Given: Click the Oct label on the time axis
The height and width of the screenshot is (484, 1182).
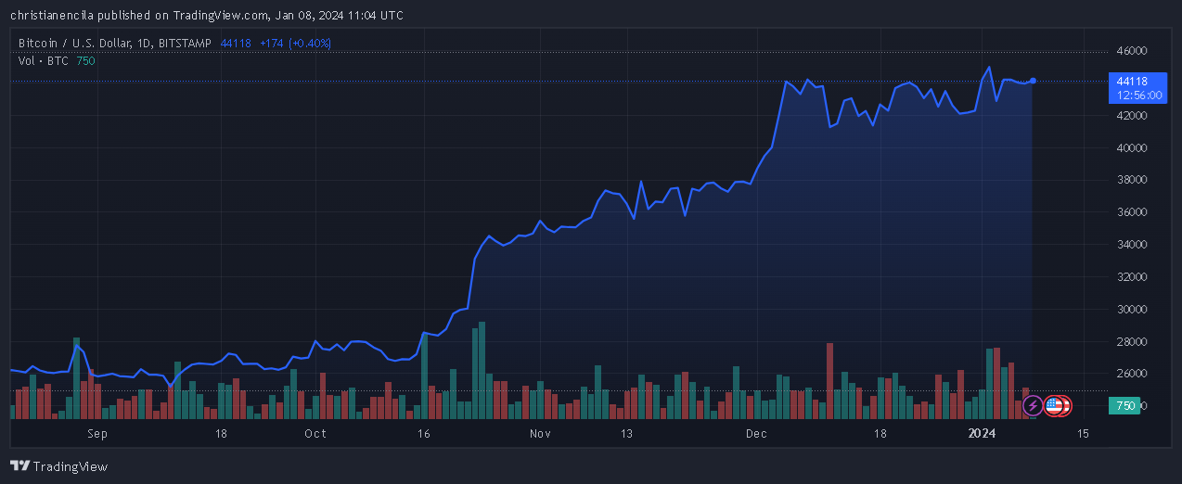Looking at the screenshot, I should tap(315, 434).
